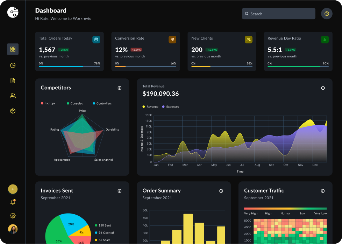
Task: Open the dashboard grid view icon
Action: tap(13, 49)
